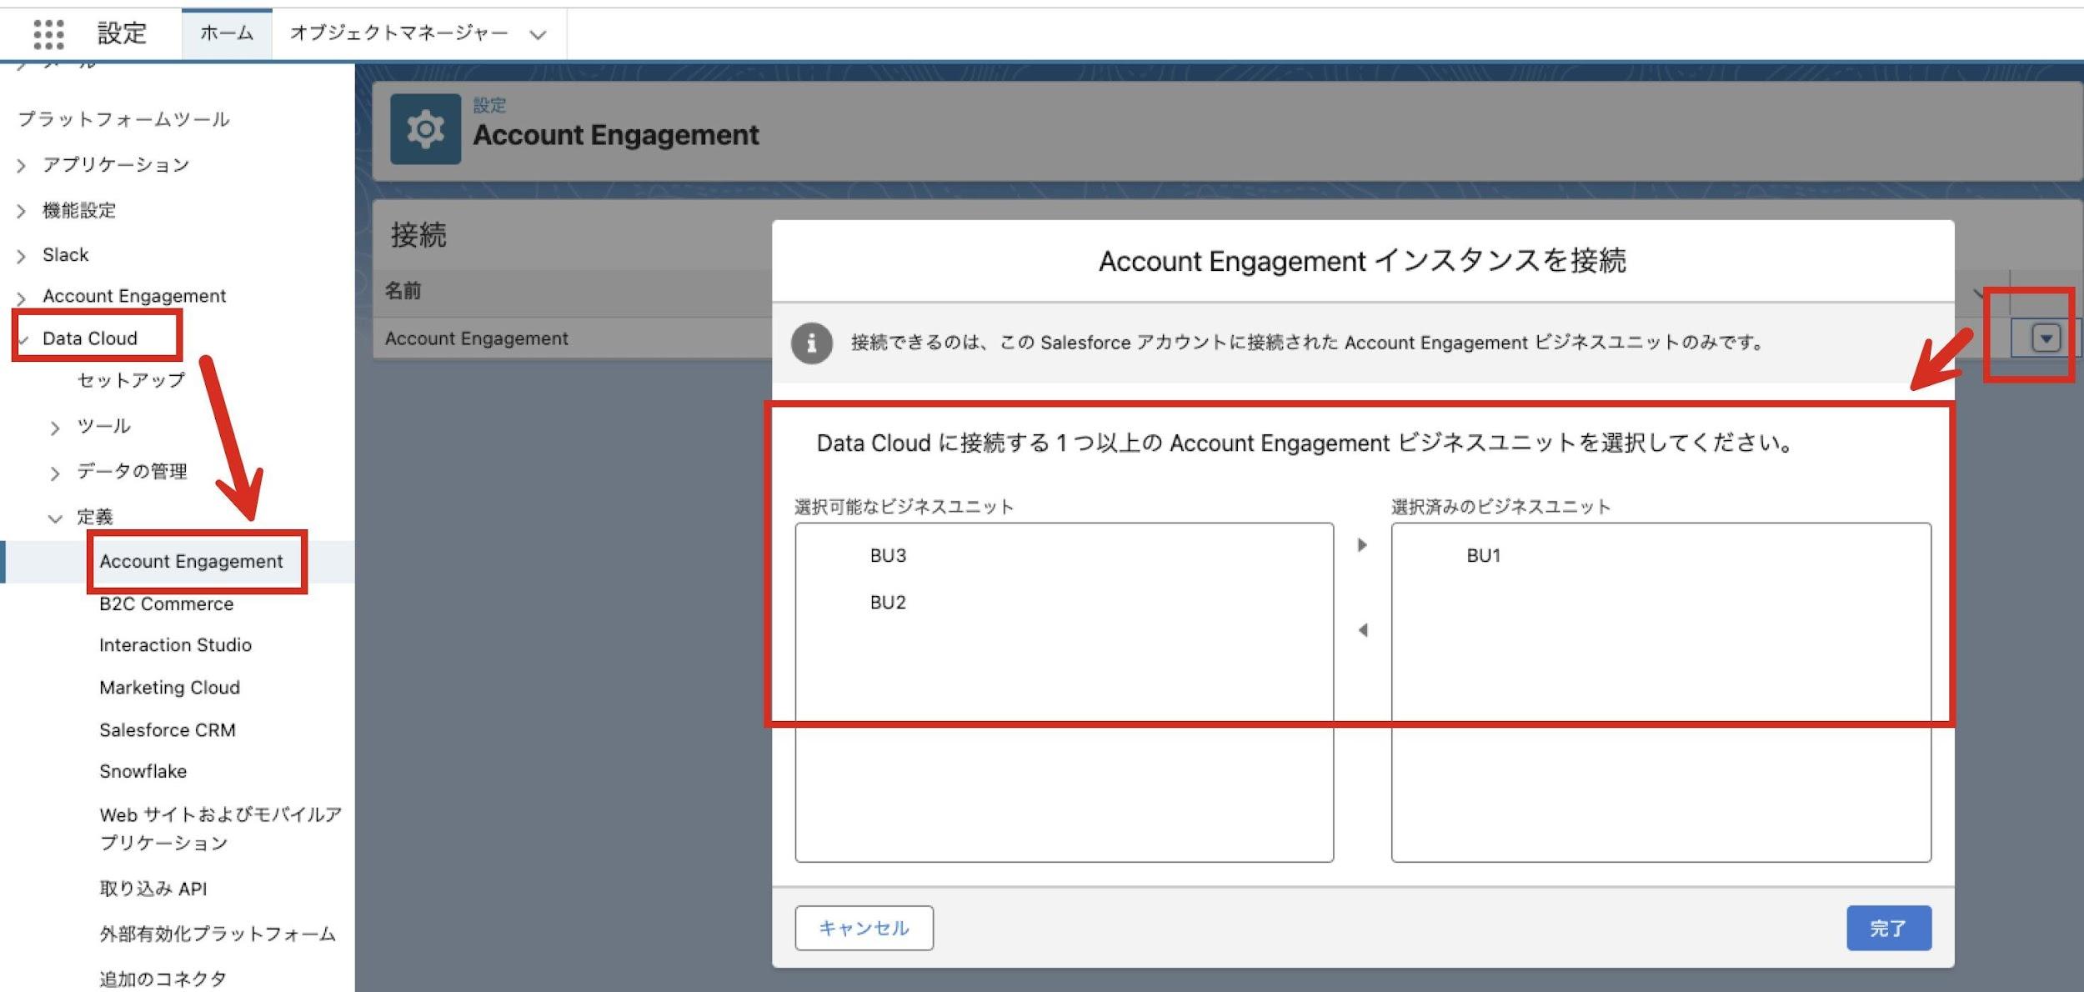Click the left arrow to remove business unit
This screenshot has height=992, width=2084.
click(1362, 630)
